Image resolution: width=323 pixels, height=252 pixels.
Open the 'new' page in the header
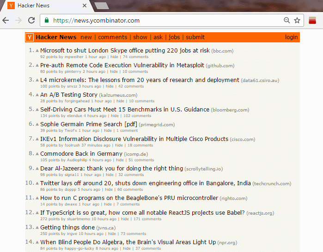[86, 37]
